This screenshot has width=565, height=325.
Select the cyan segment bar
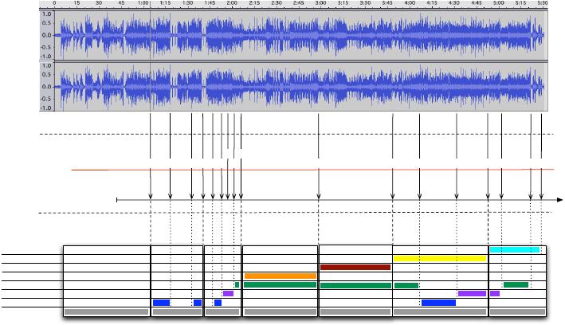click(515, 250)
